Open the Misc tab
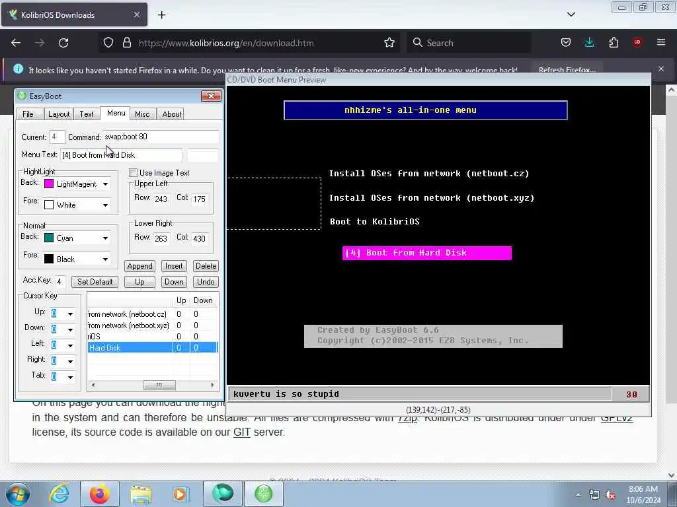This screenshot has width=677, height=507. (x=142, y=114)
